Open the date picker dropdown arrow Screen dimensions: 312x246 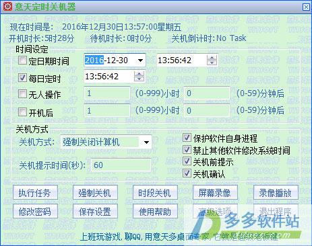[141, 60]
